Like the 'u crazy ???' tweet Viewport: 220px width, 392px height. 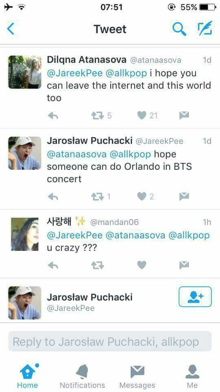pyautogui.click(x=142, y=265)
